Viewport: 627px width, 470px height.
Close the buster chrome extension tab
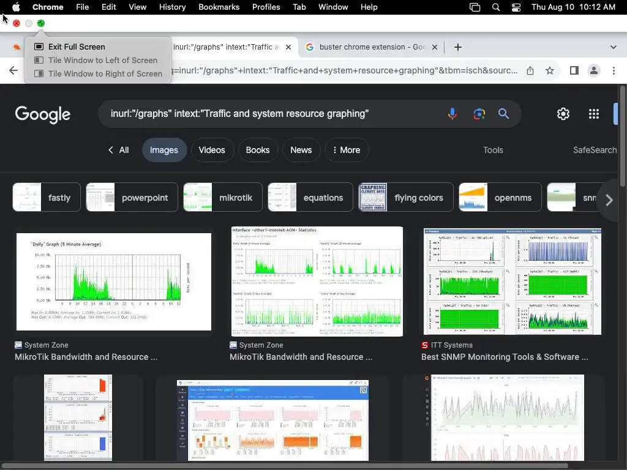pyautogui.click(x=435, y=47)
